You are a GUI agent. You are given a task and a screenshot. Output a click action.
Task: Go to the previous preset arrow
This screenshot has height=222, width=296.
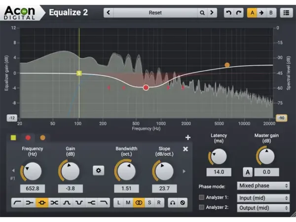[x=109, y=13]
